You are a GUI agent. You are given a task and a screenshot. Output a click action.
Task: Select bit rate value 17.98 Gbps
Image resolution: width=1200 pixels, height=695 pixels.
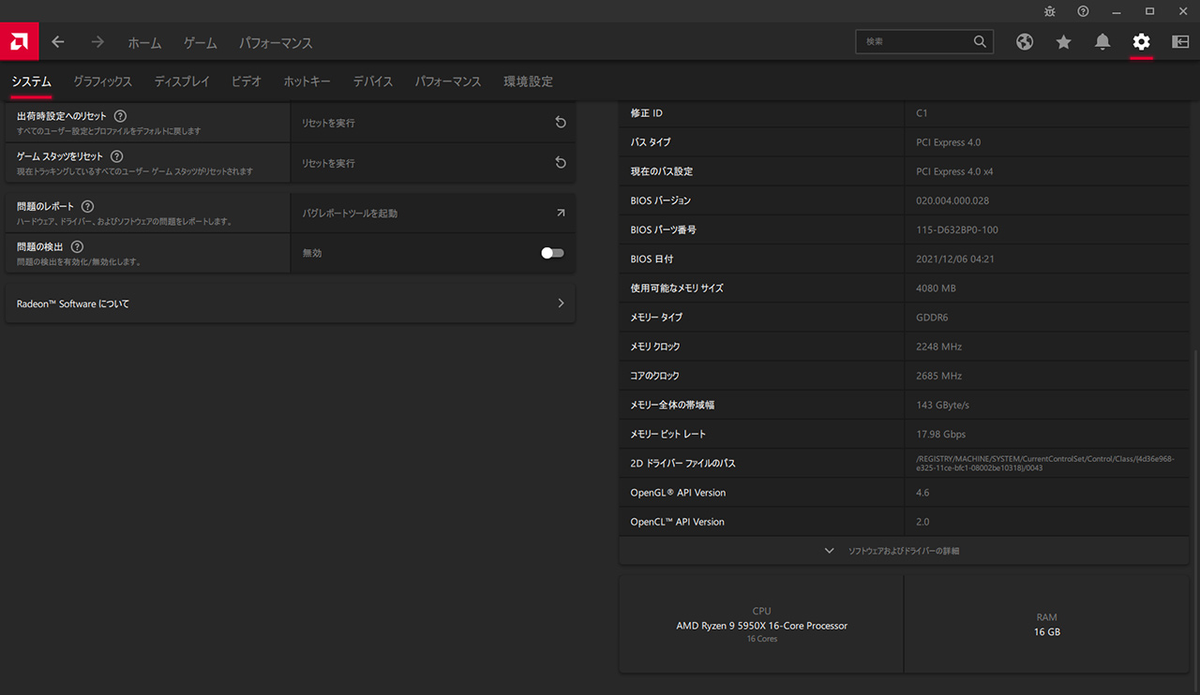pos(940,434)
